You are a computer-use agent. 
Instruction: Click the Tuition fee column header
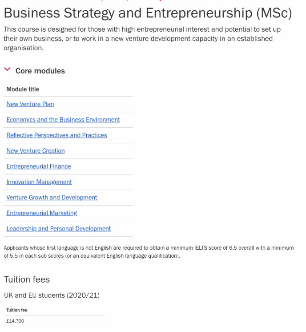point(17,310)
